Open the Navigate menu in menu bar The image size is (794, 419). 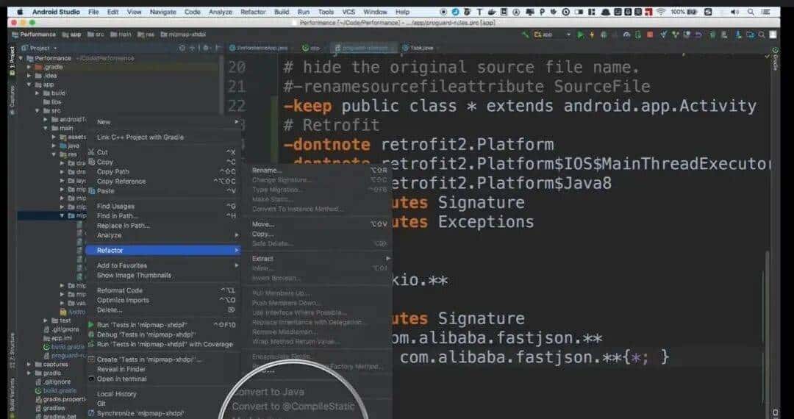pyautogui.click(x=162, y=12)
